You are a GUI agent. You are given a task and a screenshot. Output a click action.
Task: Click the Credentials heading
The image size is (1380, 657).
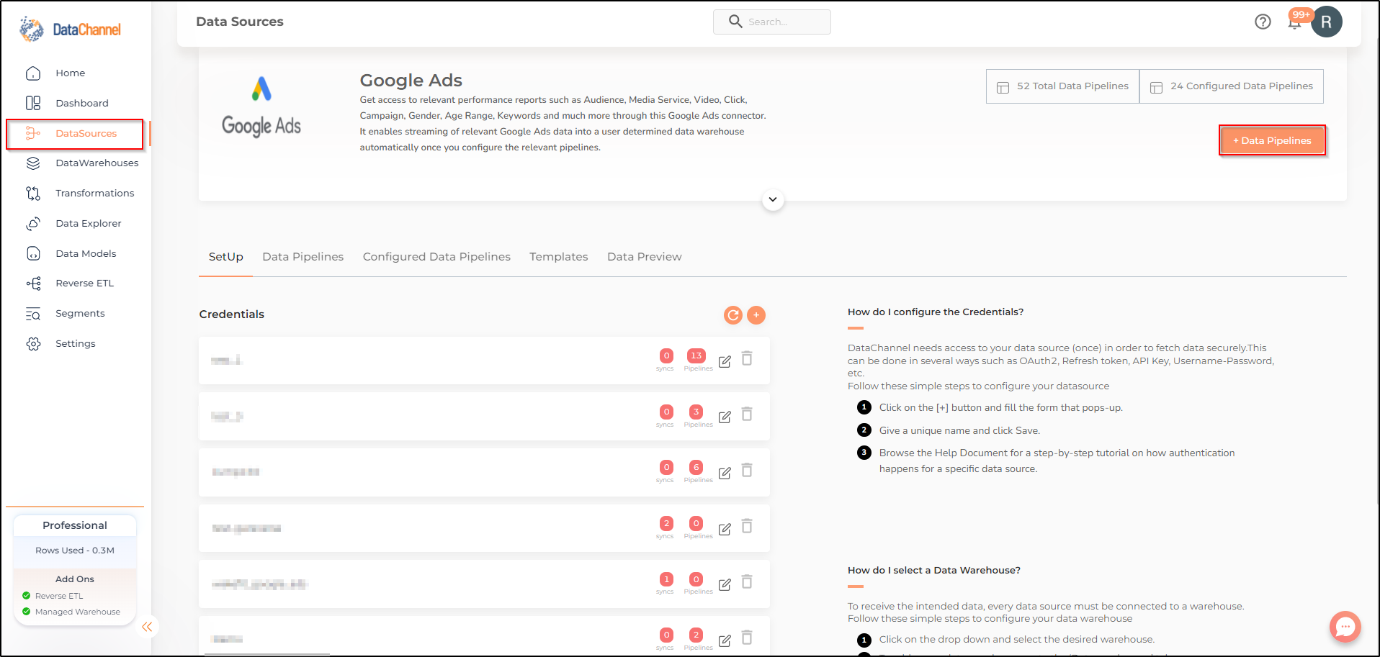pyautogui.click(x=232, y=314)
